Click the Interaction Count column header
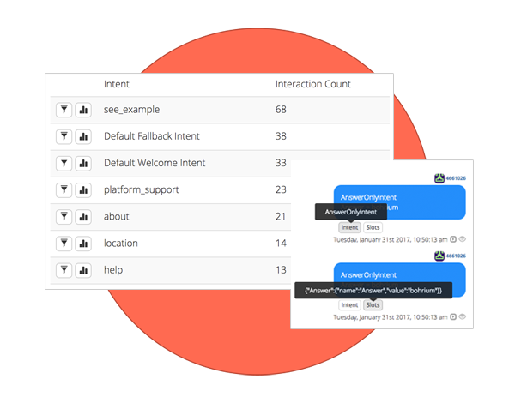Screen dimensions: 515x403 (312, 84)
